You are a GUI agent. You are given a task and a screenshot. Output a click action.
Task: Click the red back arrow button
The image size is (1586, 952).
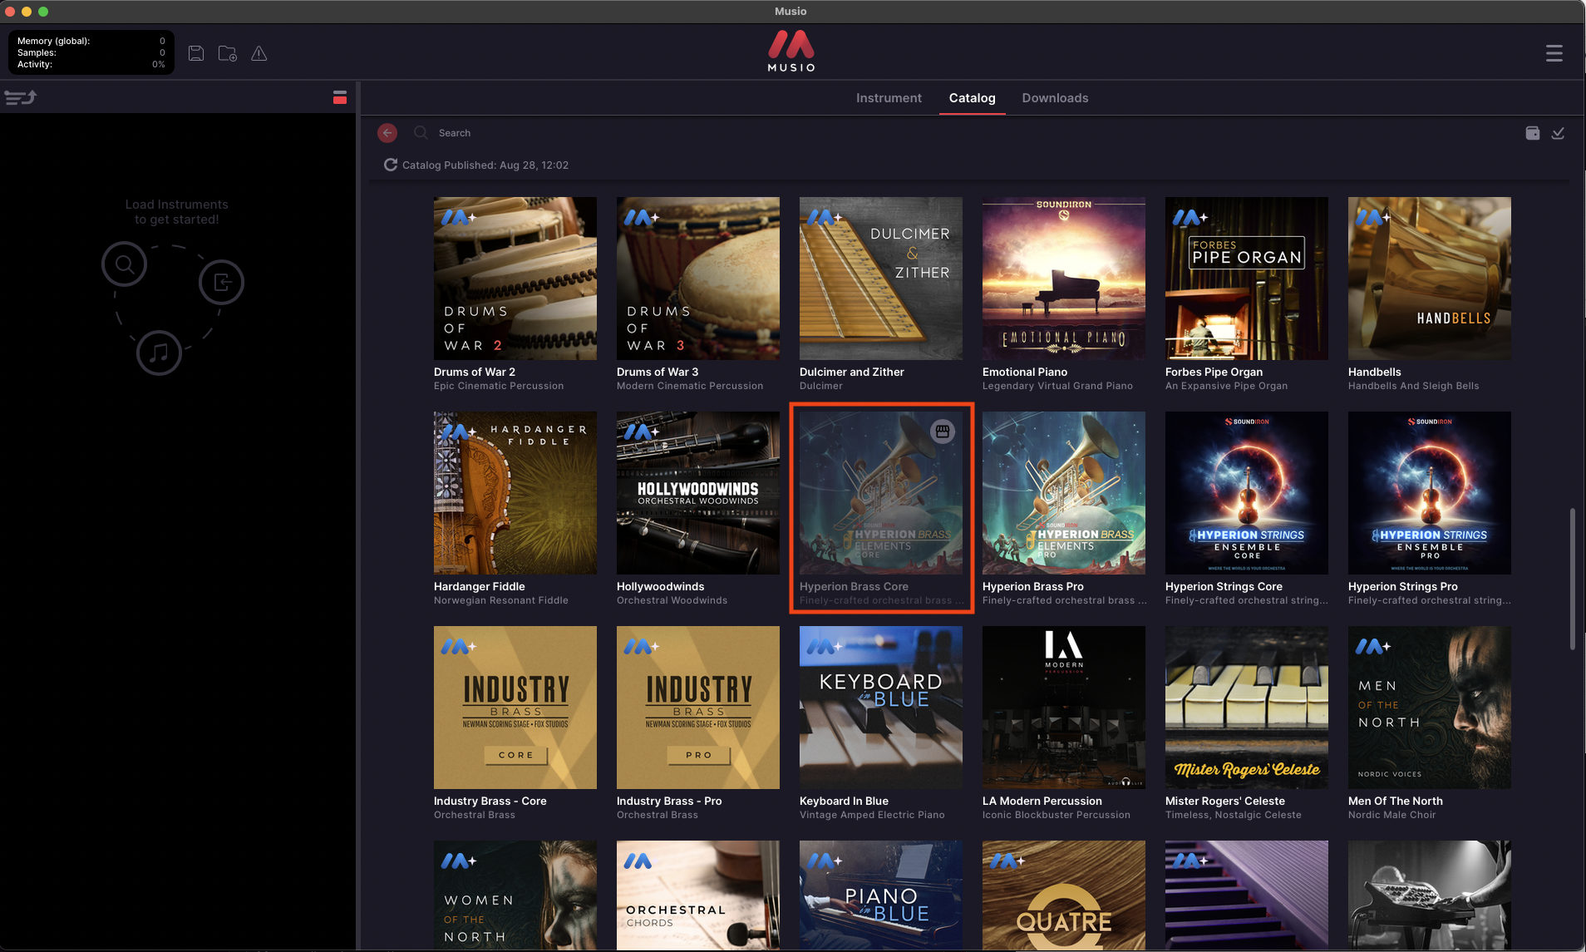(387, 133)
